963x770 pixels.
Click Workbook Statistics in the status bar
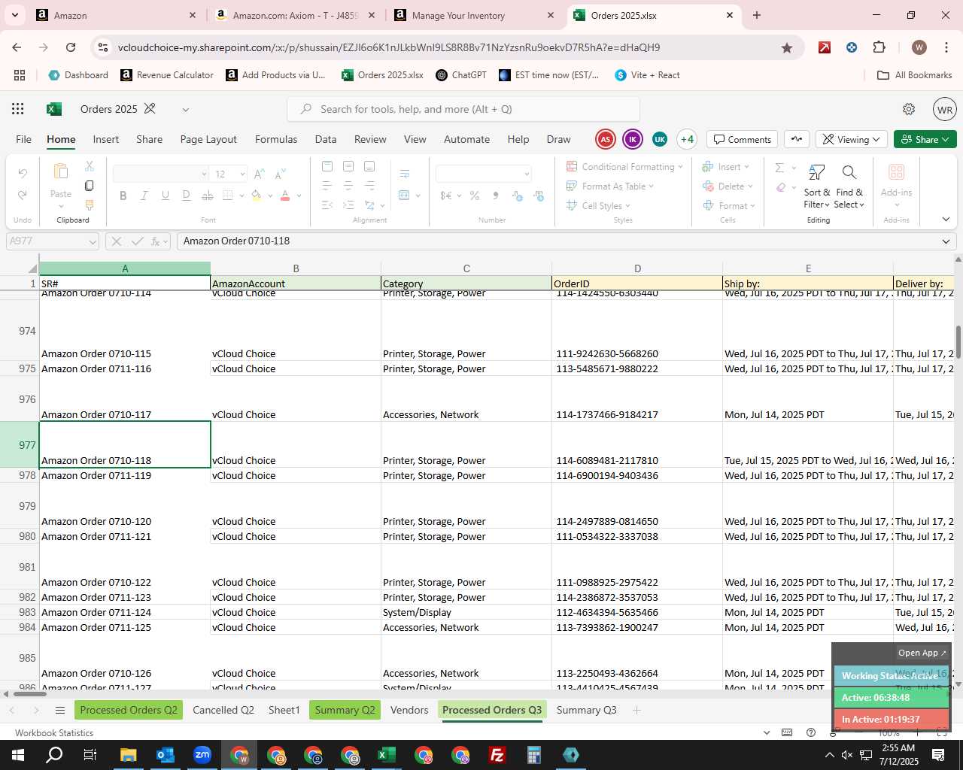(x=54, y=732)
